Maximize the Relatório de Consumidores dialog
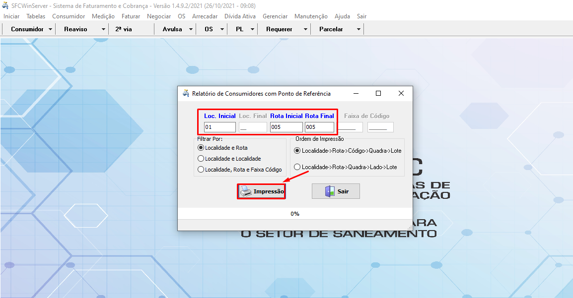573x298 pixels. (x=378, y=93)
